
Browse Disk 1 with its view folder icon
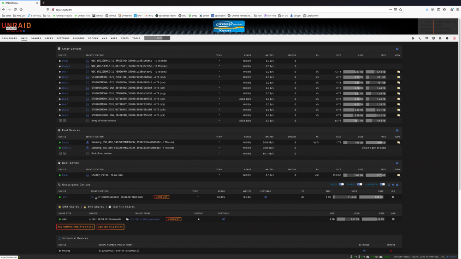399,72
